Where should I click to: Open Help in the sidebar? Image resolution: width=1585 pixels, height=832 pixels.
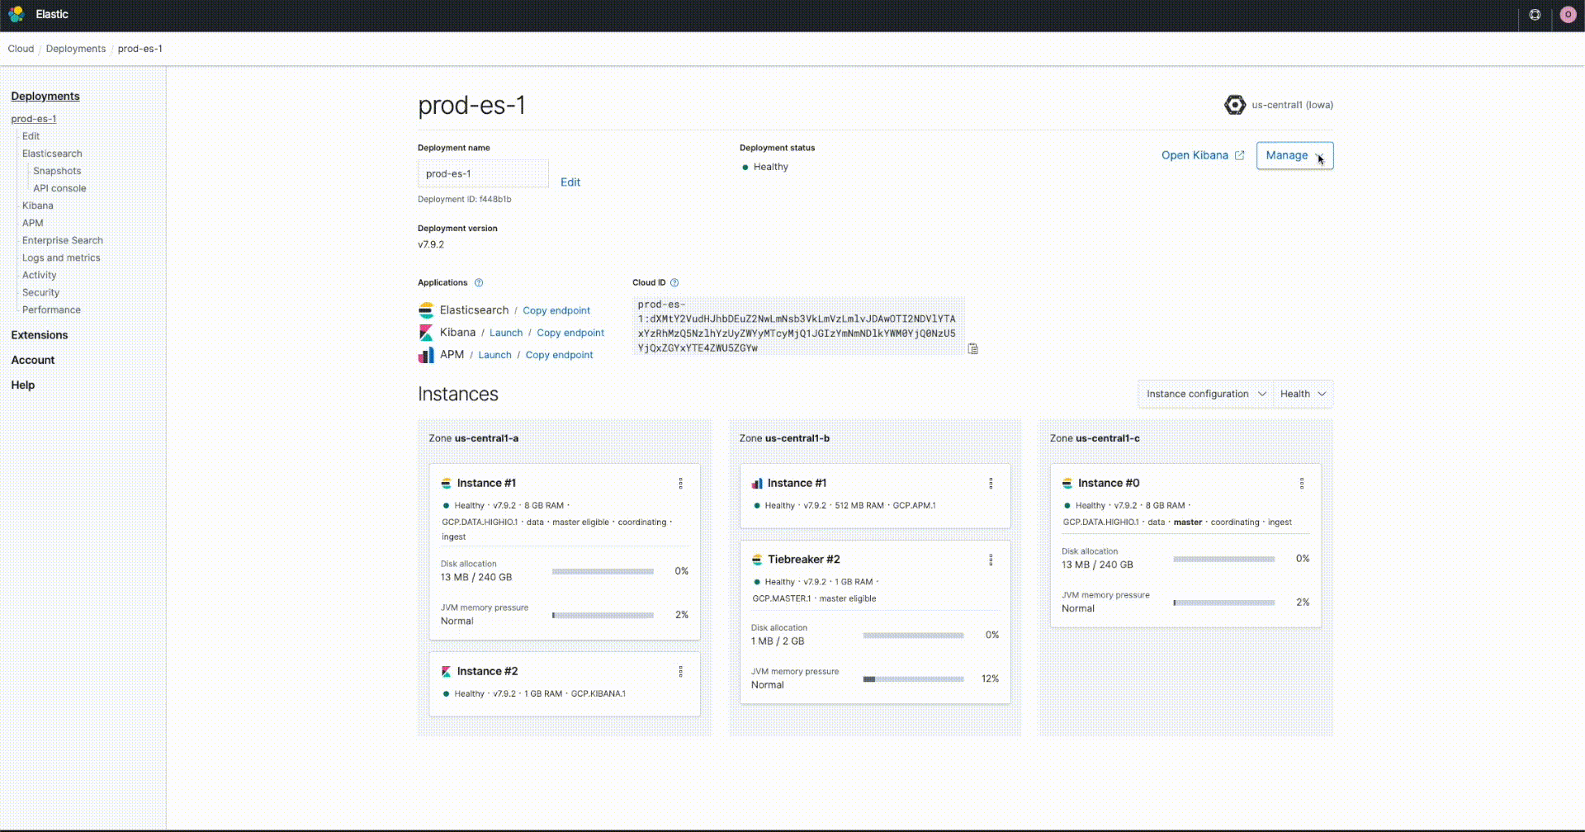coord(23,385)
